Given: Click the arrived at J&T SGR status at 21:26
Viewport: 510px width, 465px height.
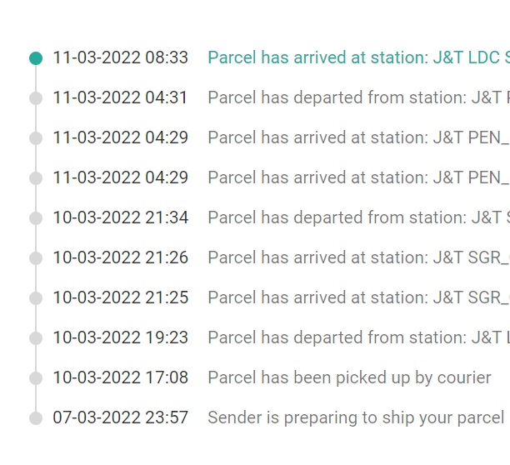Looking at the screenshot, I should click(359, 257).
